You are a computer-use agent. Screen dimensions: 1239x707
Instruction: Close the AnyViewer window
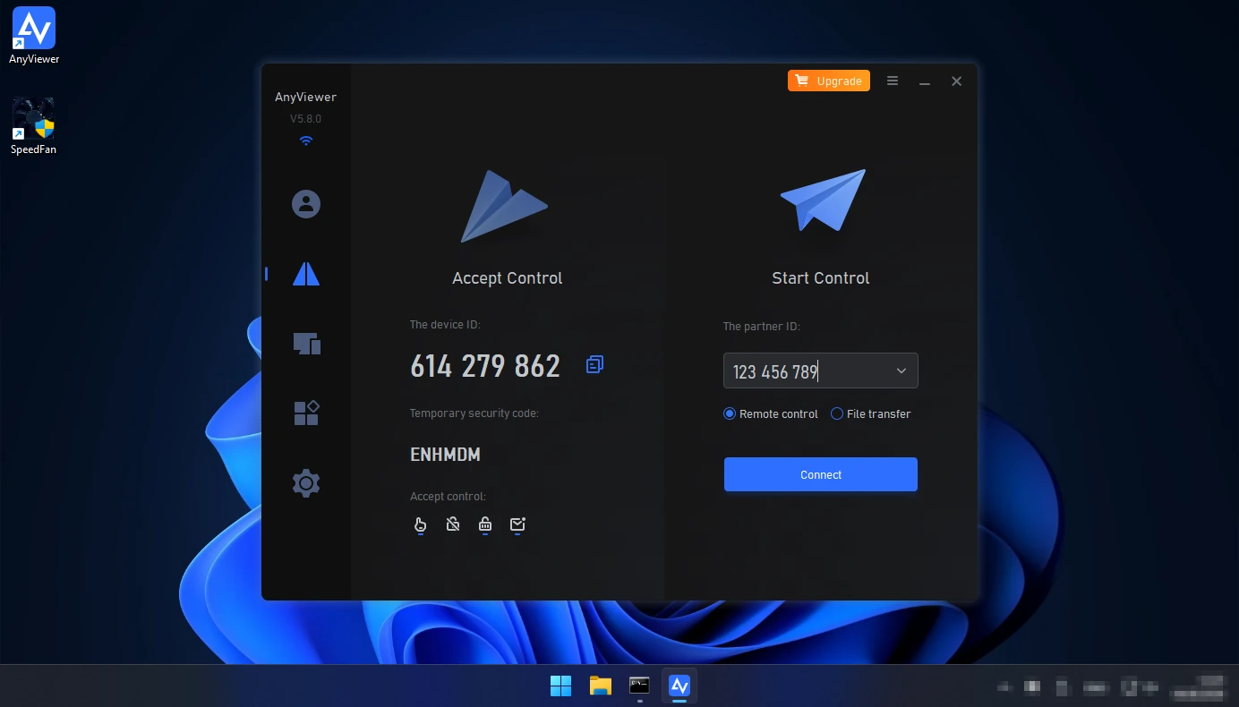click(x=957, y=81)
